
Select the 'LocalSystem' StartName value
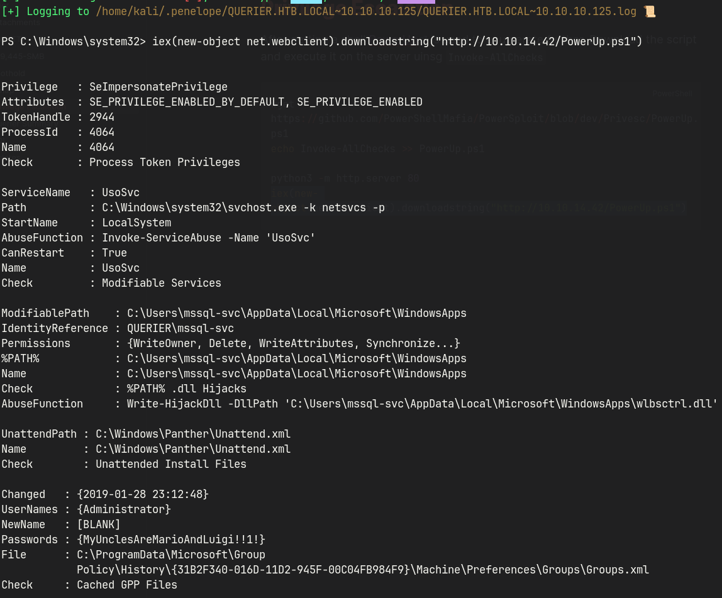coord(136,223)
